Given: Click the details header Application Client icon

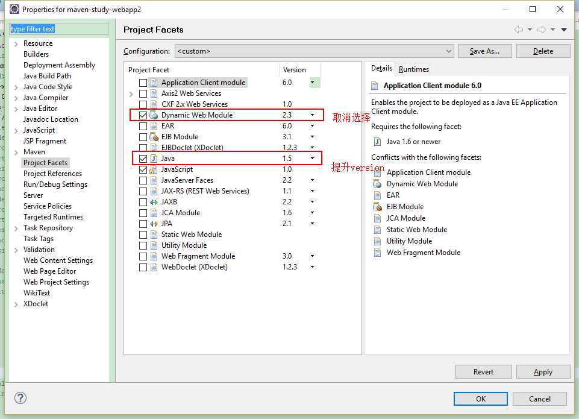Looking at the screenshot, I should coord(374,86).
